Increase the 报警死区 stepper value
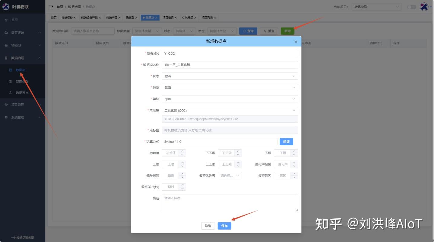Viewport: 434px width, 242px height. coord(294,174)
